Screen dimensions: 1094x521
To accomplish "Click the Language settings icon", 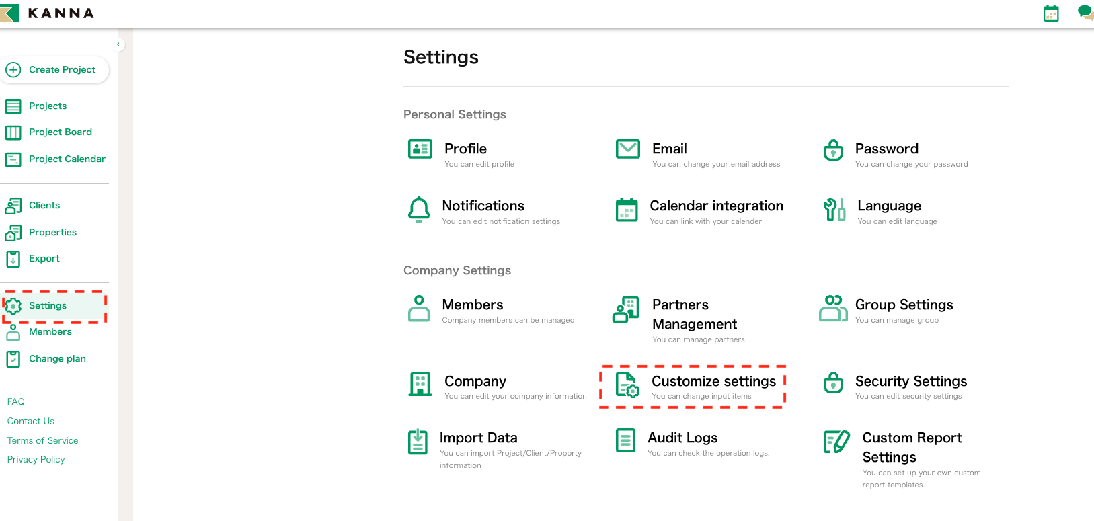I will [x=834, y=210].
